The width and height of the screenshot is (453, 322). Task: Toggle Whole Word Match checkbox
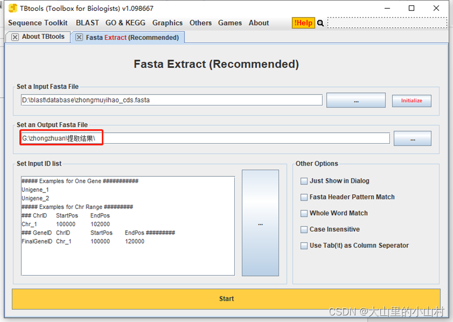(x=304, y=213)
